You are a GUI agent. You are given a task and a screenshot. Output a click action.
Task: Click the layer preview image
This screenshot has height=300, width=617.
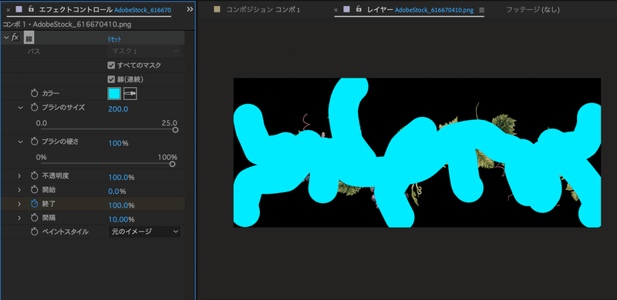pyautogui.click(x=417, y=152)
